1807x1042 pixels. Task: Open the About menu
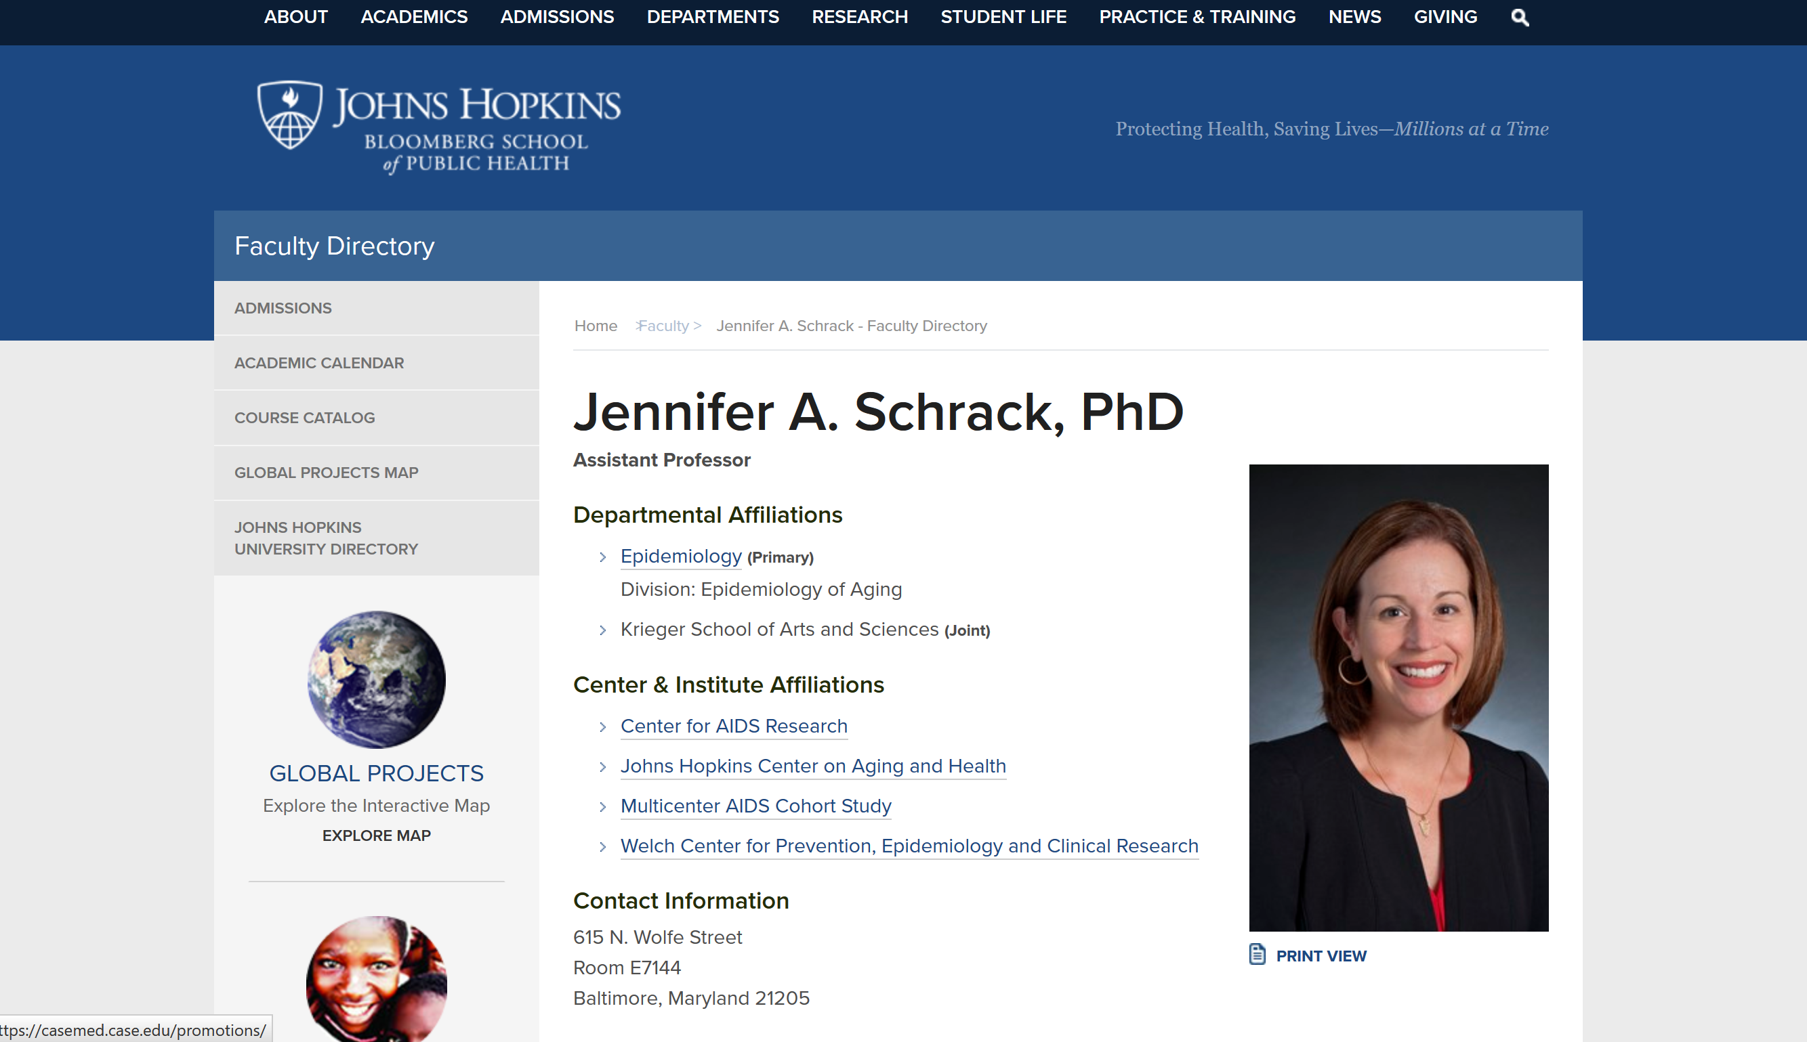295,16
